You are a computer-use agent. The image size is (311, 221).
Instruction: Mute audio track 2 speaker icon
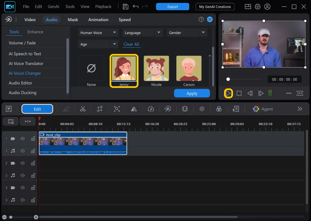(x=23, y=175)
